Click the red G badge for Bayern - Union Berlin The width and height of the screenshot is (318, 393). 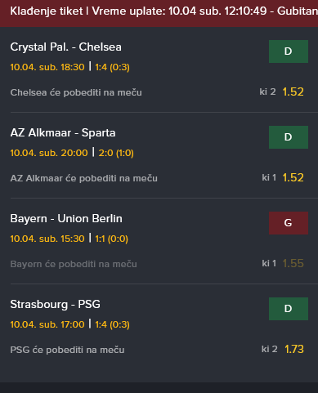pyautogui.click(x=289, y=223)
